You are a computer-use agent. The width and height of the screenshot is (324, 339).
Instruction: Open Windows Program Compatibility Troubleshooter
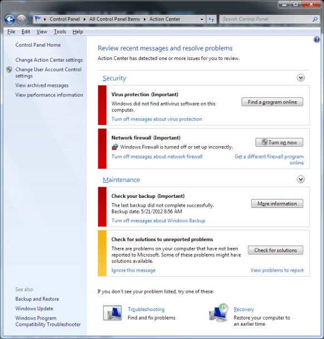click(48, 321)
